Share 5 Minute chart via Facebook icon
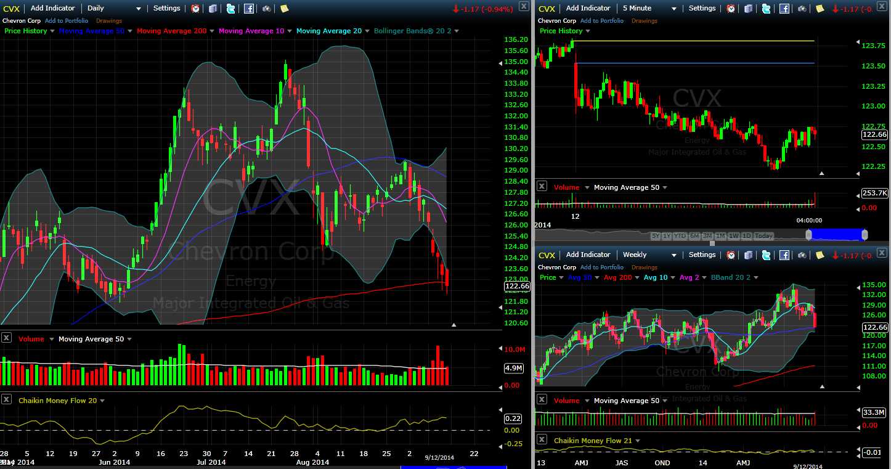 click(x=784, y=9)
